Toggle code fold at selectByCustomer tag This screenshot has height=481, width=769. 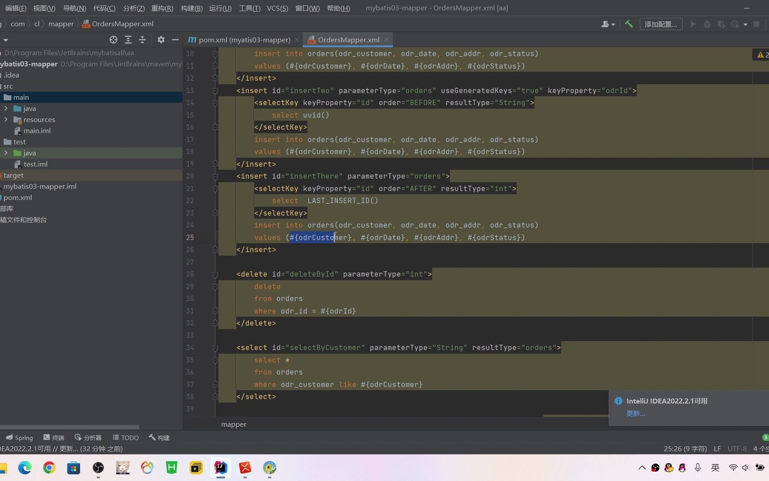pos(215,348)
